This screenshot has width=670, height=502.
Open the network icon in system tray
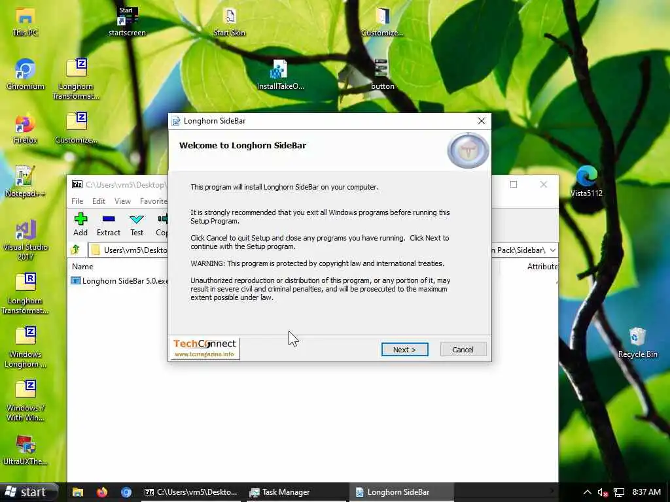pyautogui.click(x=619, y=492)
